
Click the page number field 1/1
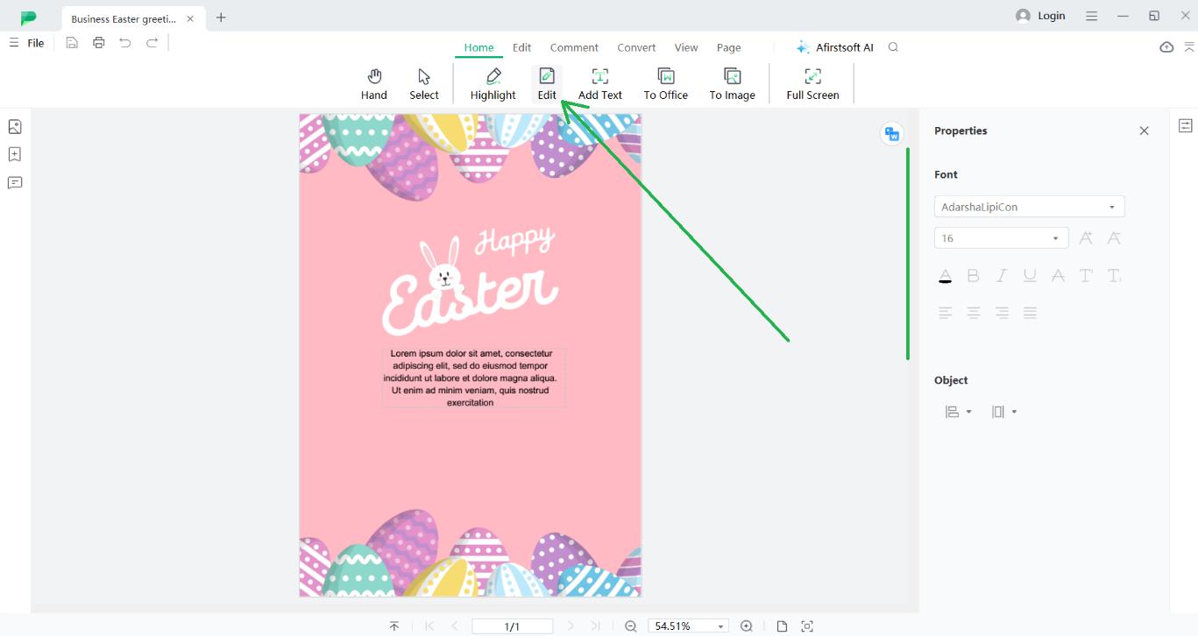pyautogui.click(x=512, y=625)
